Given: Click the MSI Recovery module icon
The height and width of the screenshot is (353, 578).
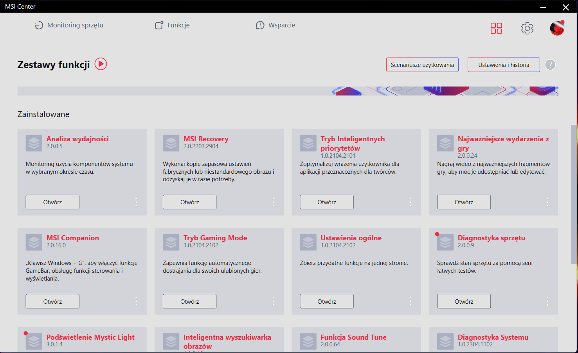Looking at the screenshot, I should click(171, 143).
